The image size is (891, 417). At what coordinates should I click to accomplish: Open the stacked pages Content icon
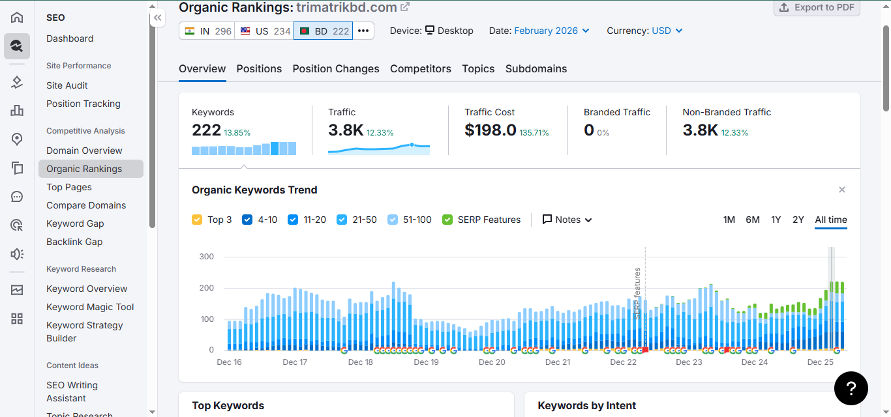click(17, 168)
